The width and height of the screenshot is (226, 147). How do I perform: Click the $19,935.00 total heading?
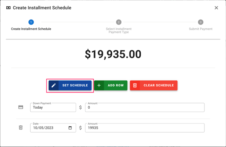113,54
